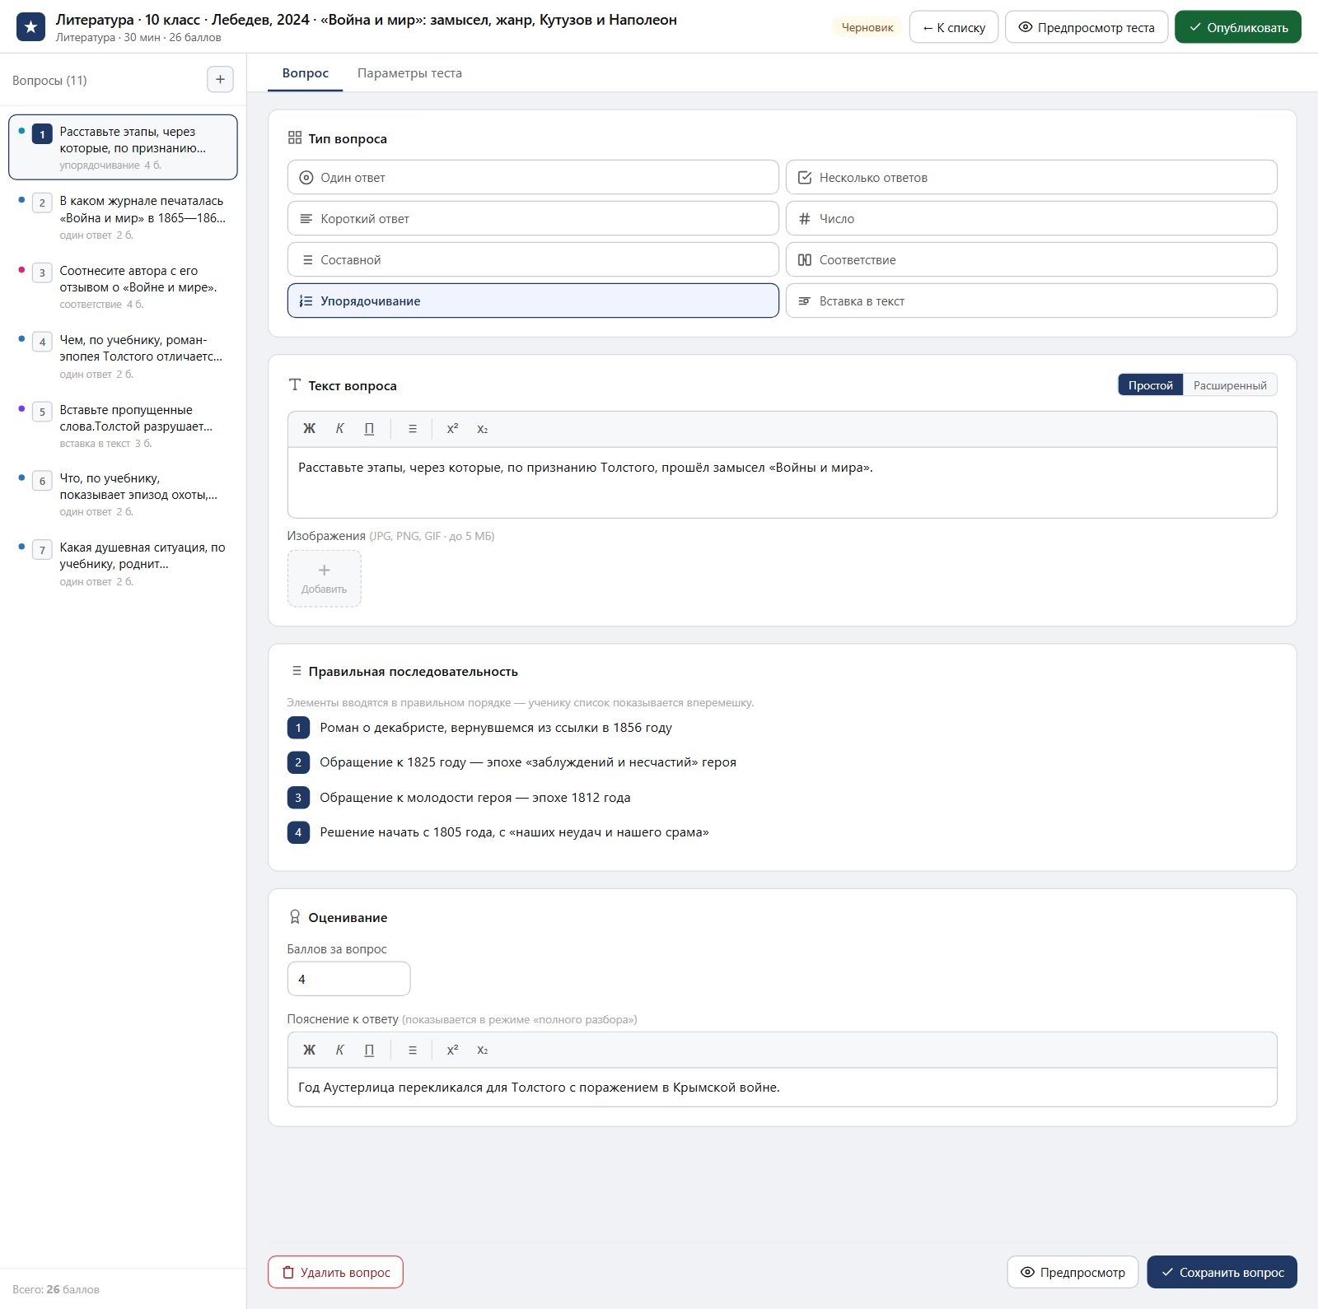
Task: Click into the question text editor area
Action: tap(783, 482)
